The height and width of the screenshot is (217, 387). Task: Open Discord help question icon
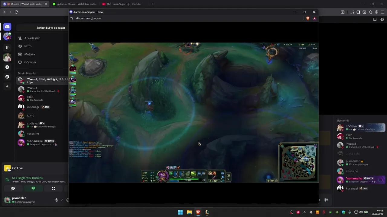[382, 19]
